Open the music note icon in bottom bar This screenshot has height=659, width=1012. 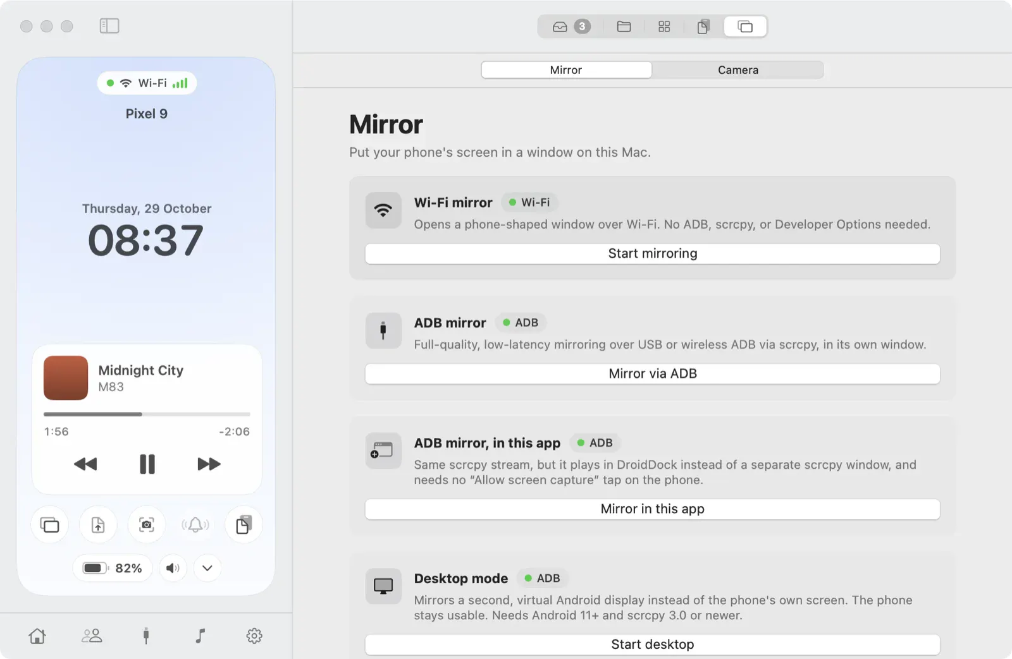tap(200, 636)
